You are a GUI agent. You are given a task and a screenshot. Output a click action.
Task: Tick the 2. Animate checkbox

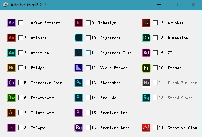point(21,38)
